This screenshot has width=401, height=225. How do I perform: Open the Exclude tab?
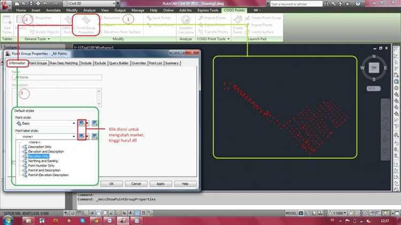click(101, 63)
